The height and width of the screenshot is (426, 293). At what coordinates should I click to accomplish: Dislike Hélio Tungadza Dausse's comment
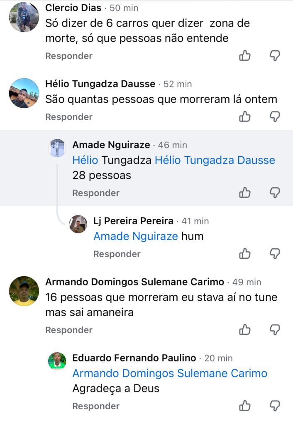275,117
